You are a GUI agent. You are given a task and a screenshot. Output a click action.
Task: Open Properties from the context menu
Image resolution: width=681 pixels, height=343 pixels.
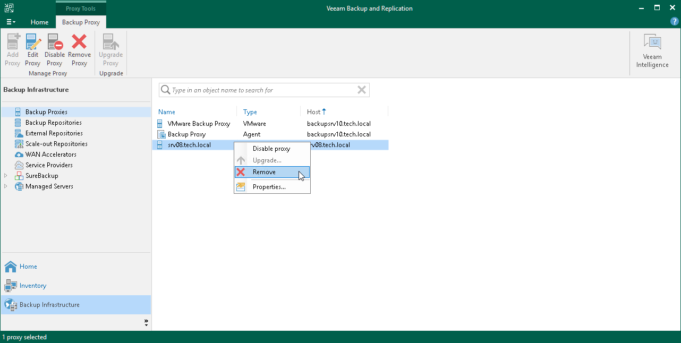pyautogui.click(x=269, y=187)
